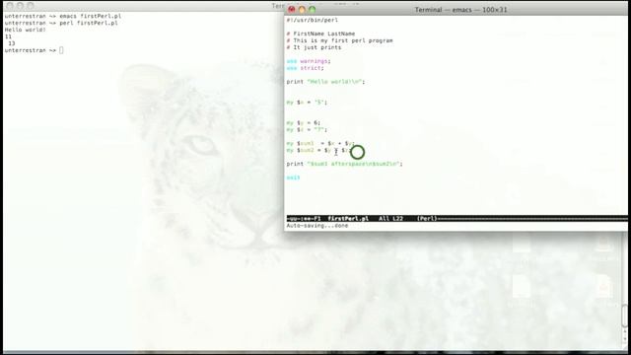Screen dimensions: 631x355
Task: Click 'Hello world!' output in background terminal
Action: click(x=25, y=30)
